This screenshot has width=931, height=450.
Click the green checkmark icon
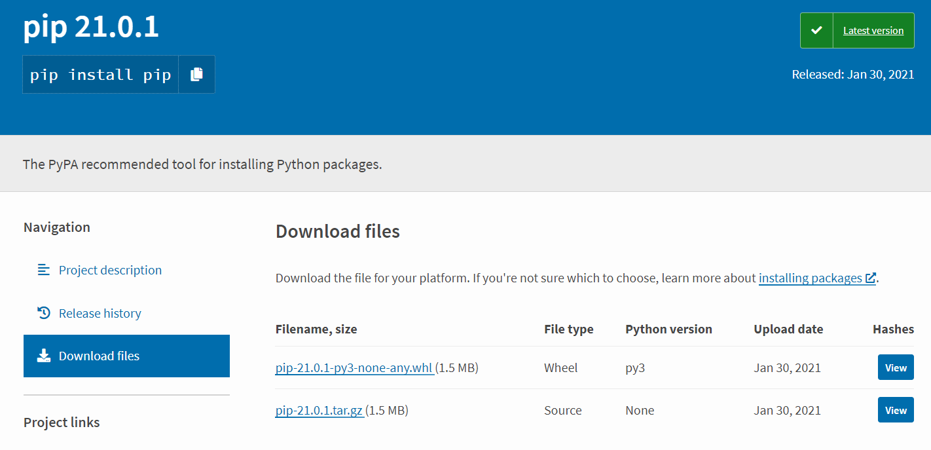(x=816, y=31)
